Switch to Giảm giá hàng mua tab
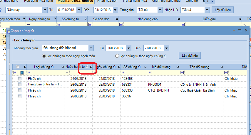This screenshot has height=135, width=251. pos(166,1)
